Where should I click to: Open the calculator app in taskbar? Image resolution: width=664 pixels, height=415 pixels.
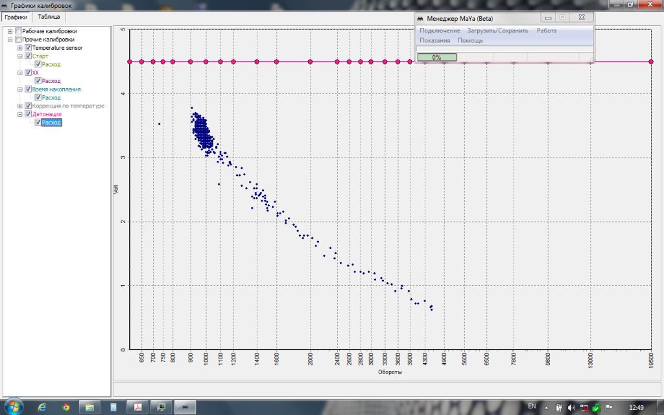tap(113, 407)
